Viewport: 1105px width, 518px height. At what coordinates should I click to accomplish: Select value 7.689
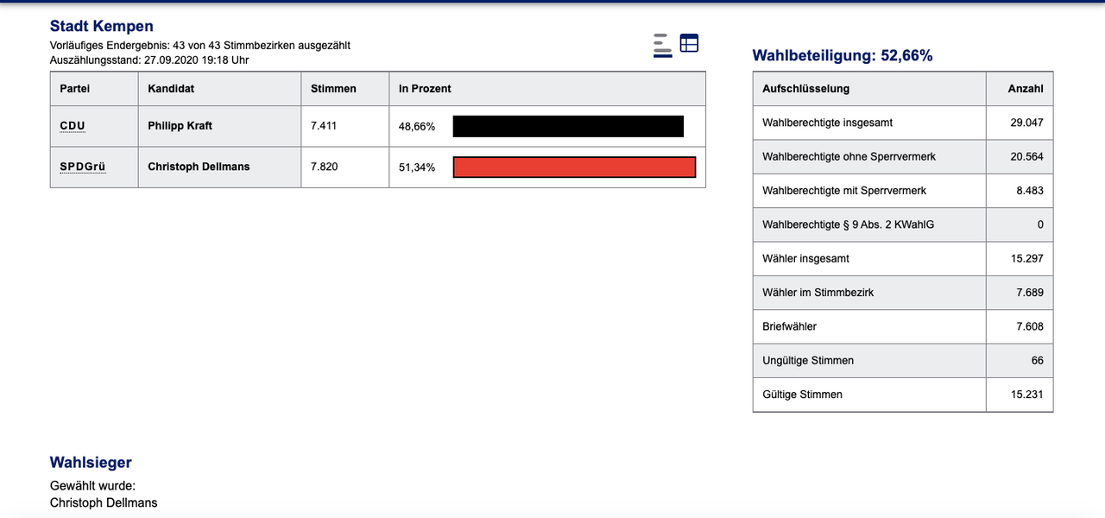point(1030,293)
